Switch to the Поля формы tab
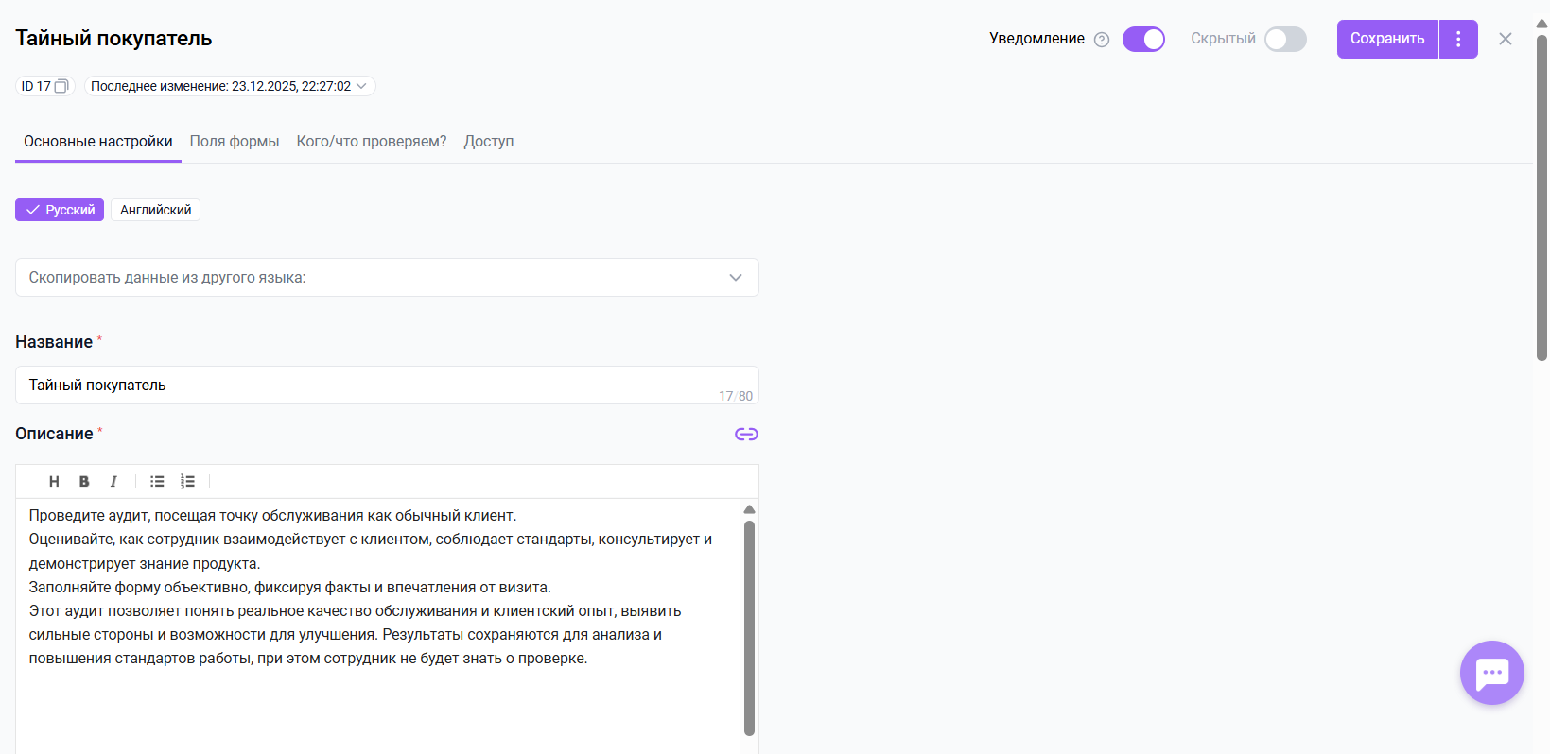 (x=235, y=142)
